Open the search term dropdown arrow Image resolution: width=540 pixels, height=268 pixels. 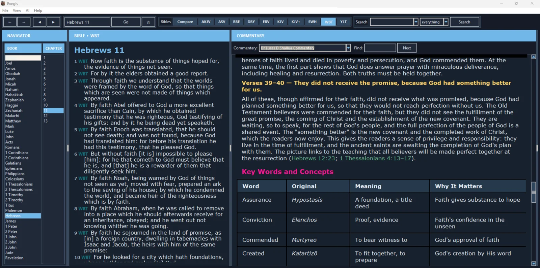(416, 22)
